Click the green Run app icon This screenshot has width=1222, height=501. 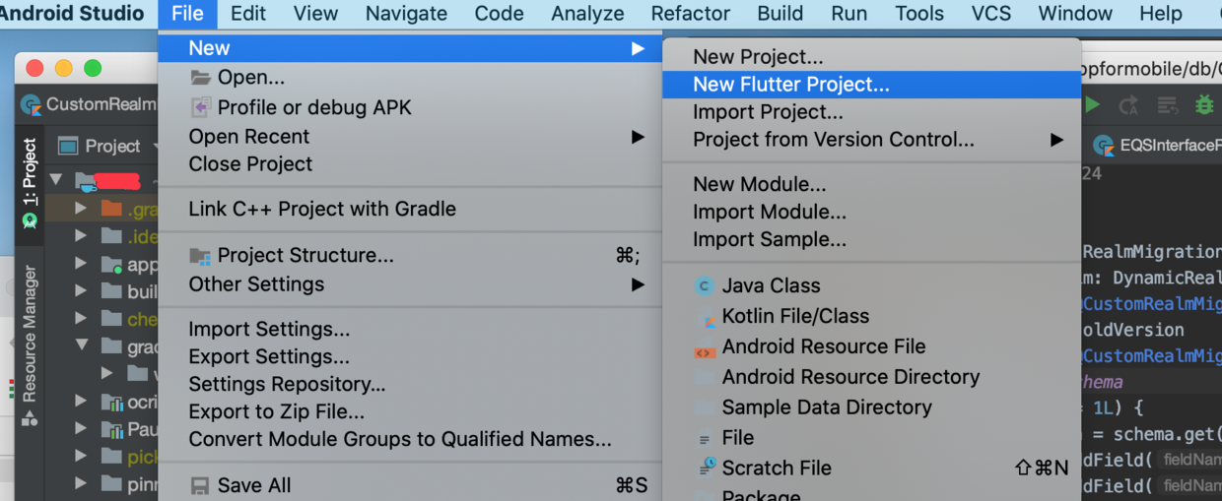click(1092, 104)
